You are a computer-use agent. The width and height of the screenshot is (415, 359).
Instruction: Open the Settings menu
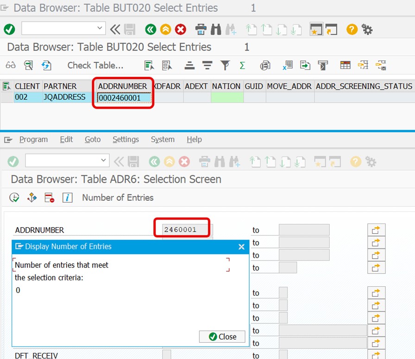[x=126, y=139]
